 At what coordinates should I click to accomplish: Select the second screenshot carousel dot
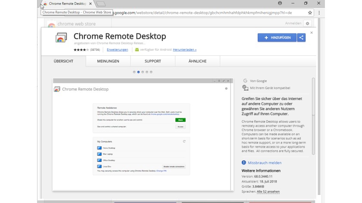(138, 72)
